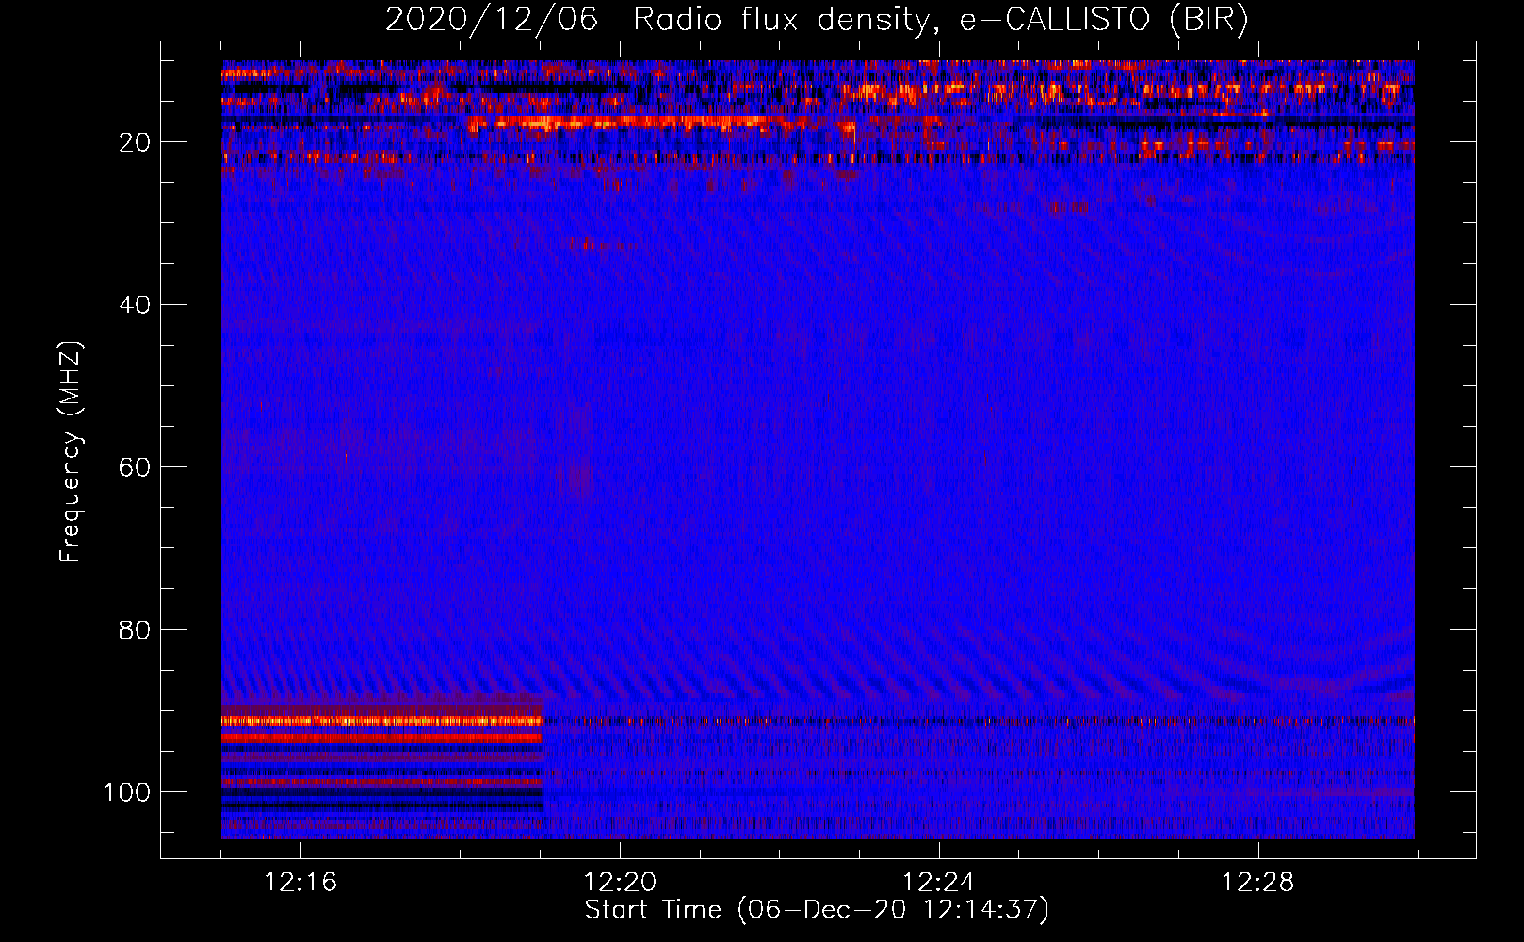Click the 100 MHz frequency tick label
1524x942 pixels.
tap(127, 792)
